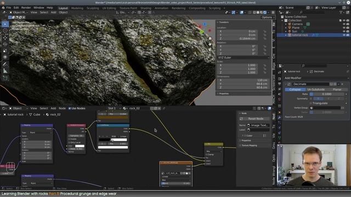Open the Tool properties tab icon
The width and height of the screenshot is (351, 197).
point(279,73)
